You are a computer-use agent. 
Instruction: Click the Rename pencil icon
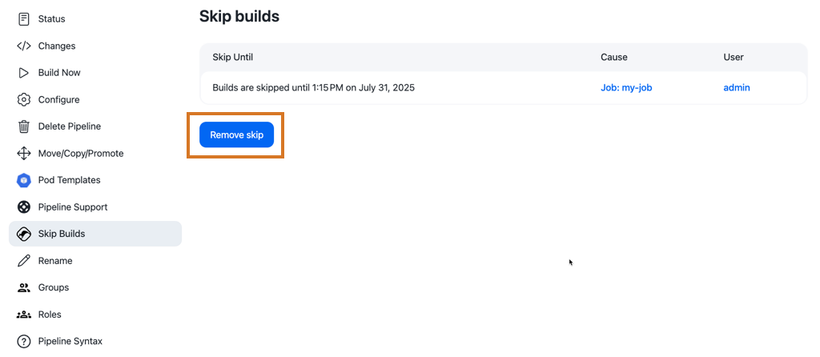coord(23,261)
